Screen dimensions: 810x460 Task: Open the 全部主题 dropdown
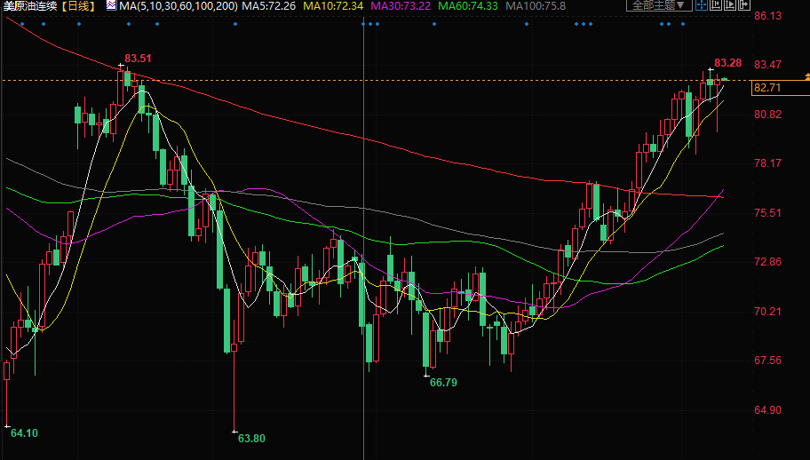pyautogui.click(x=659, y=5)
